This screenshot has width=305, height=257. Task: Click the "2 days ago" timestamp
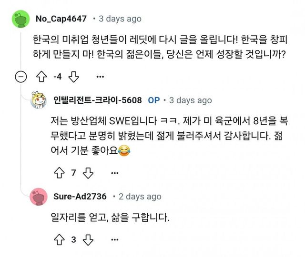140,196
